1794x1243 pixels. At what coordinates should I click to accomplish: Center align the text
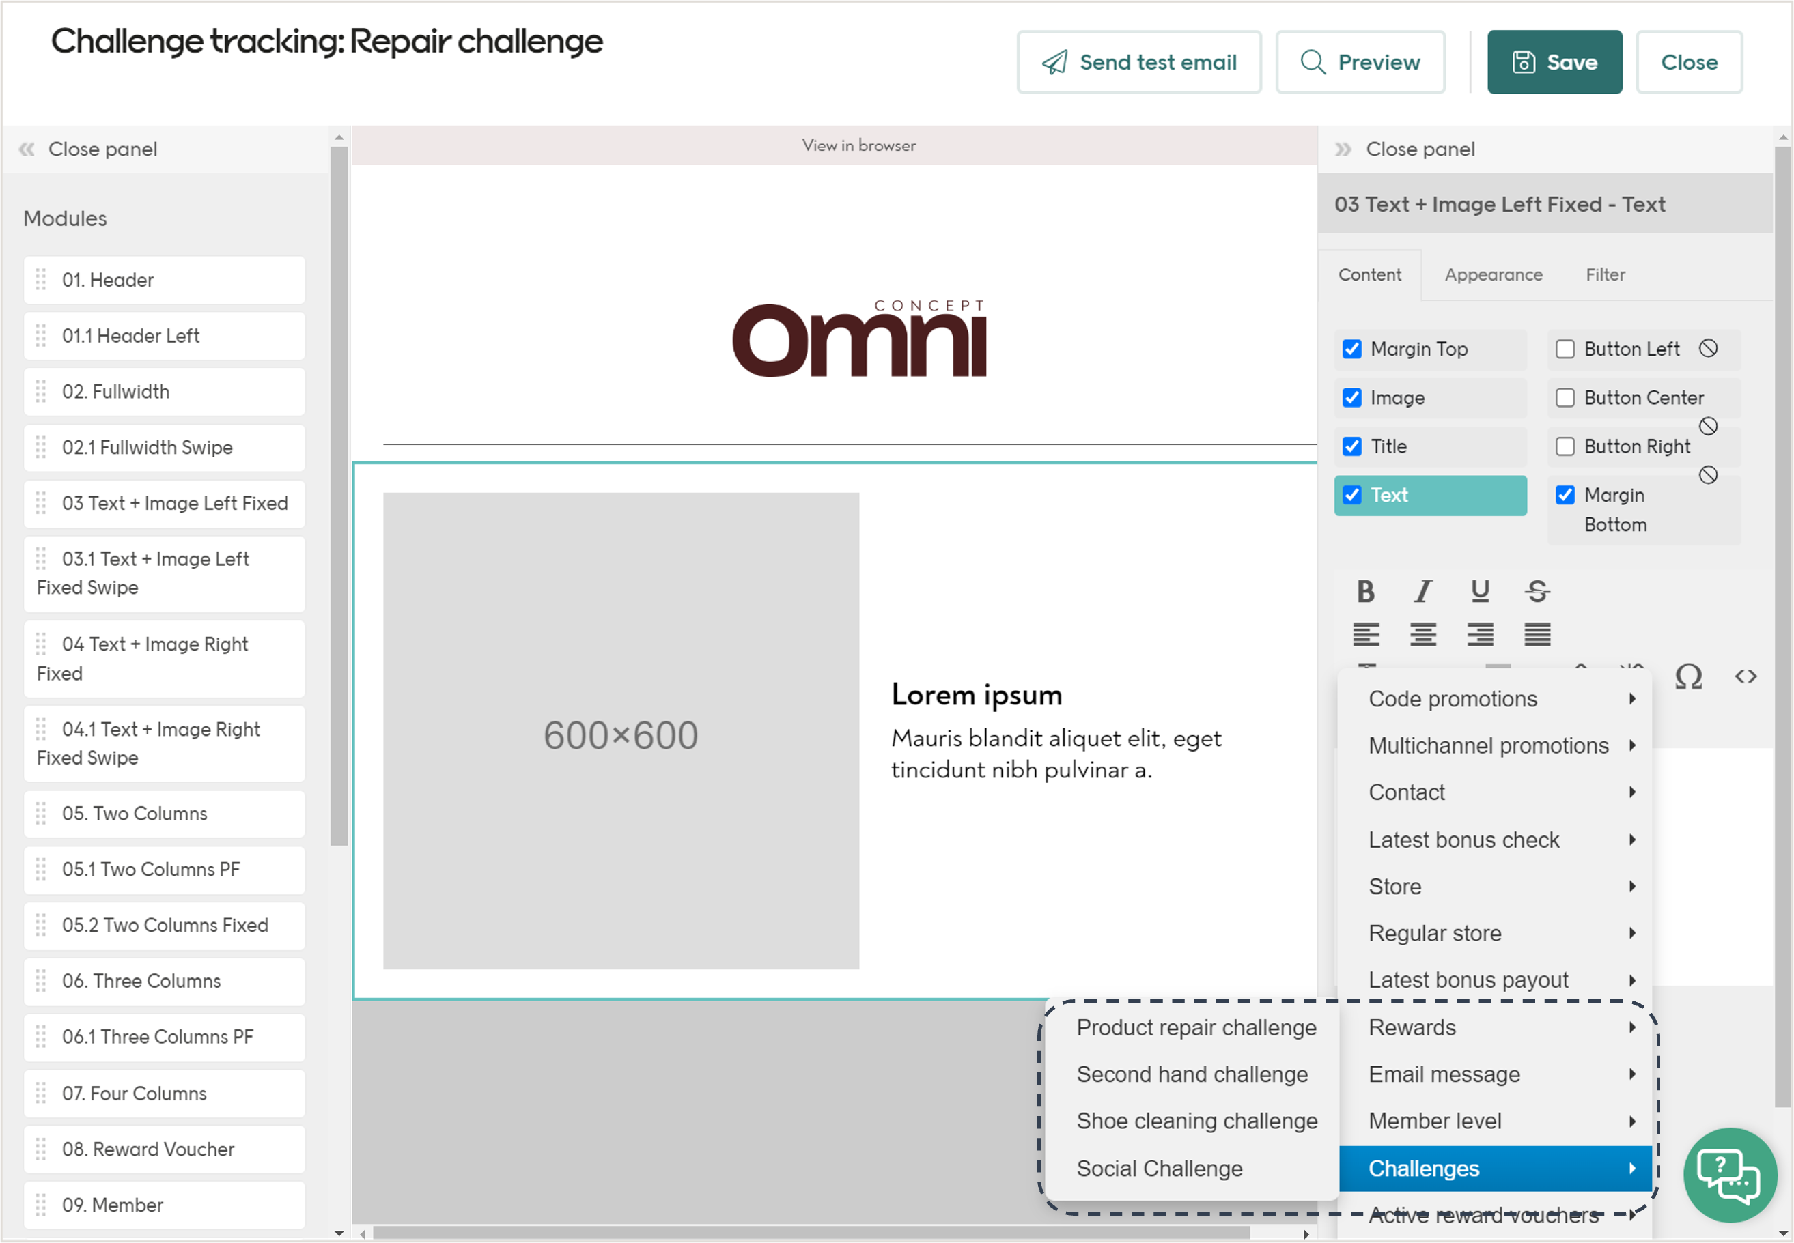click(1423, 635)
